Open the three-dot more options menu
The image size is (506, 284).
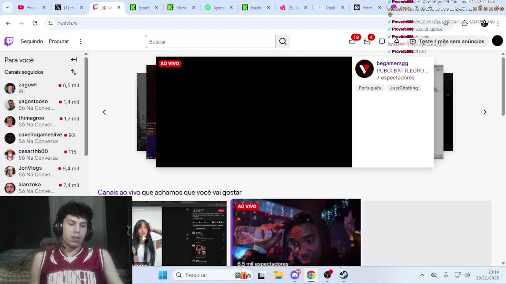(x=81, y=41)
